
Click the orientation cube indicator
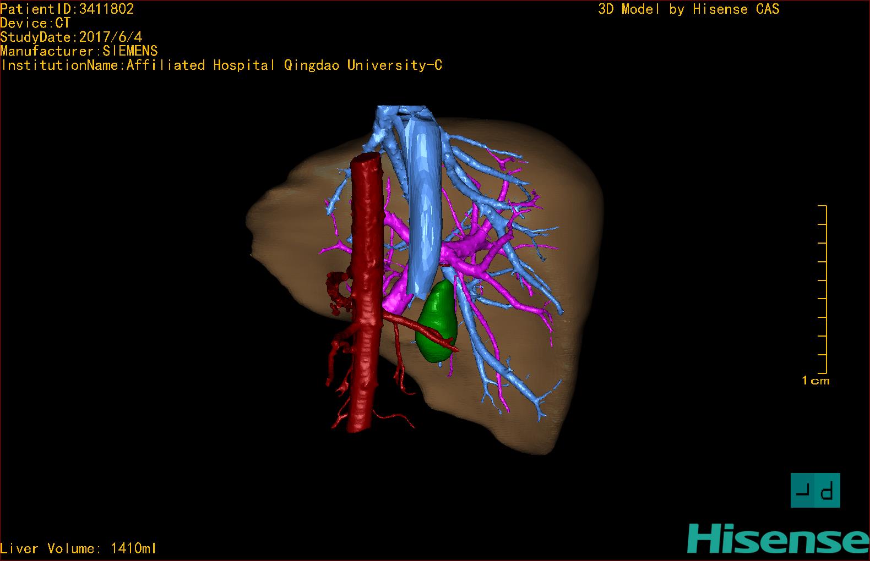click(815, 490)
